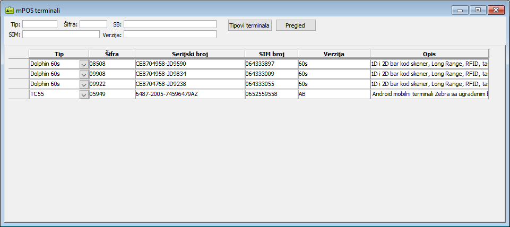The width and height of the screenshot is (510, 227).
Task: Expand the TC55 Tip dropdown arrow
Action: 84,94
